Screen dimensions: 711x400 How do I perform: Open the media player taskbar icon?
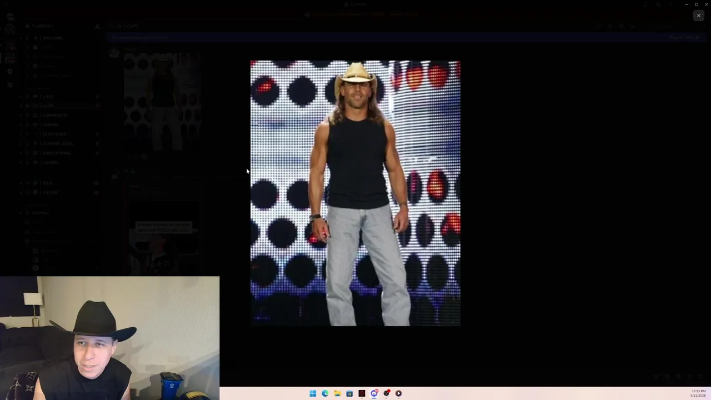(398, 393)
